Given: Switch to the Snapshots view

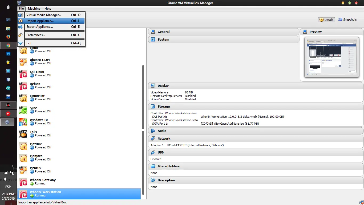Looking at the screenshot, I should tap(347, 20).
